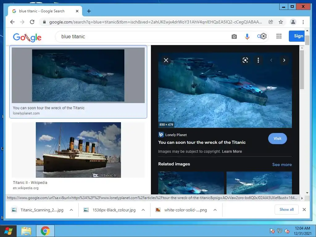The height and width of the screenshot is (237, 316).
Task: Open File Explorer from the taskbar
Action: (26, 231)
